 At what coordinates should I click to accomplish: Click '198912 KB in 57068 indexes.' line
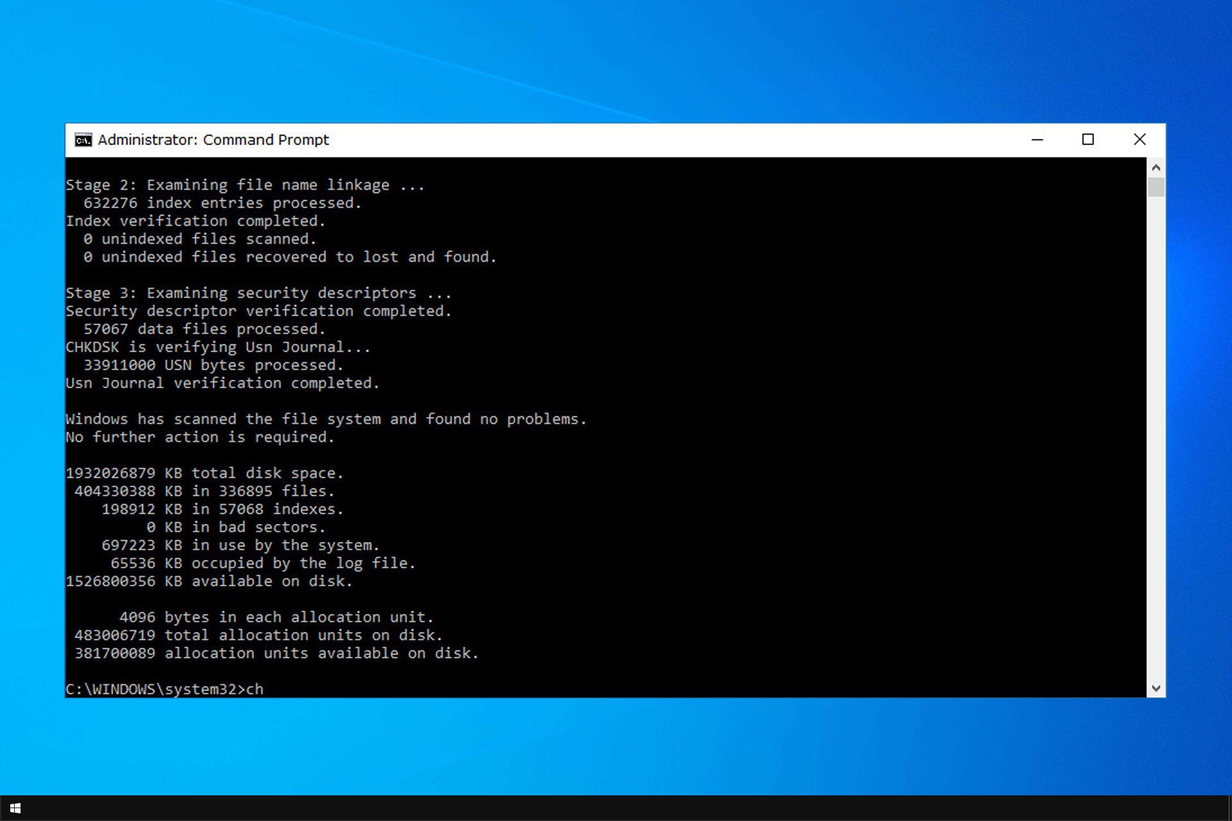223,509
